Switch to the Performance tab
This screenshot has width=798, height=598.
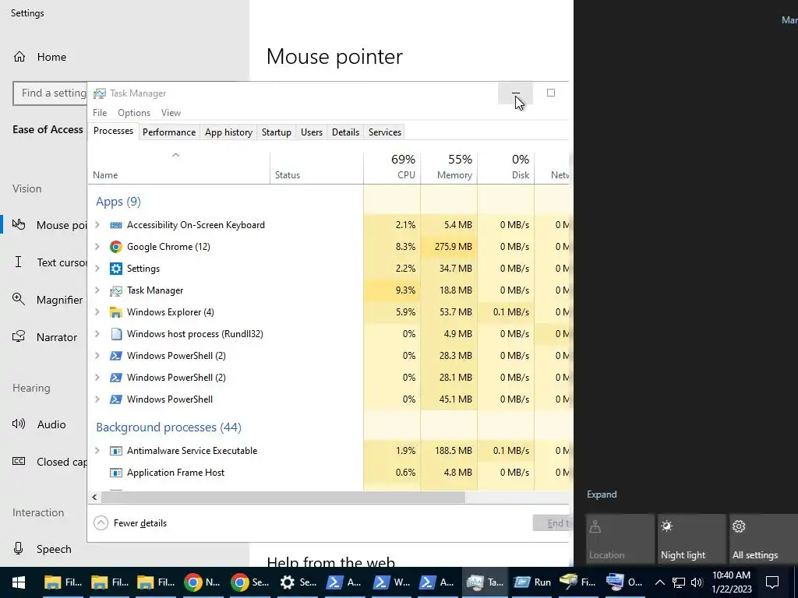(x=169, y=132)
